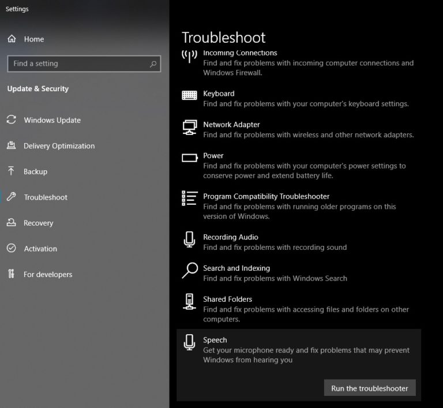Click the Recovery icon in sidebar
443x408 pixels.
click(x=12, y=222)
